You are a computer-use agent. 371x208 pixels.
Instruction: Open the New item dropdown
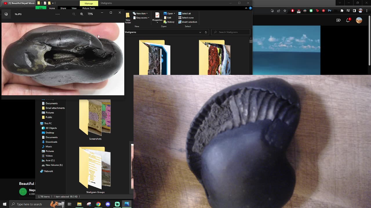pyautogui.click(x=140, y=14)
